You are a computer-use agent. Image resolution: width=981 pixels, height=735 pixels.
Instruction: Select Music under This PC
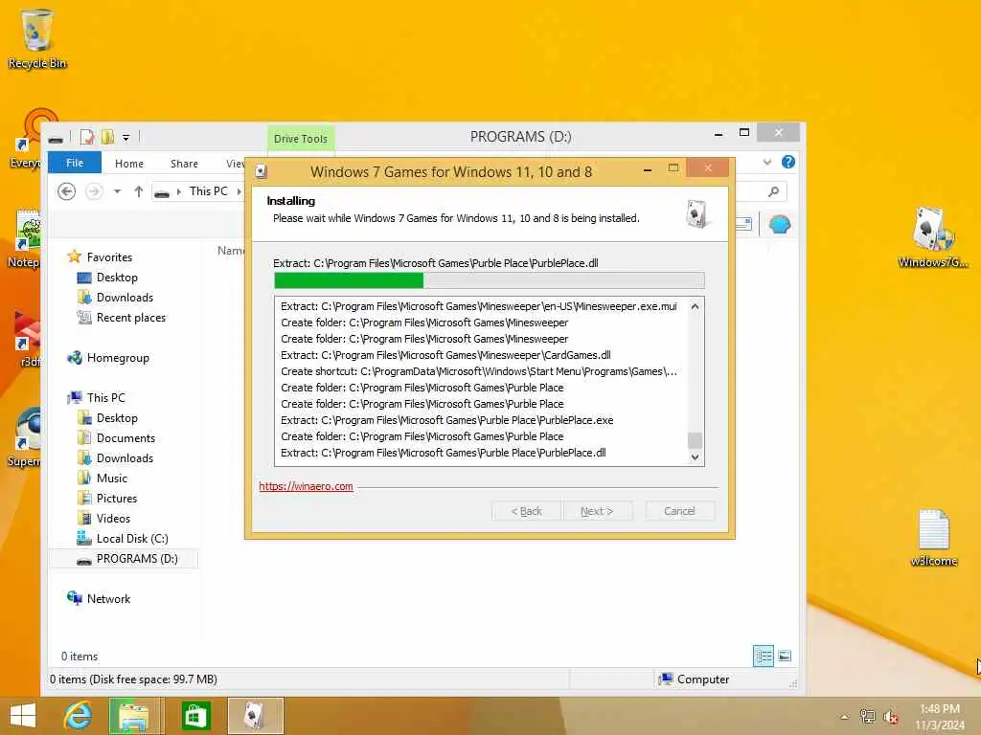[111, 479]
